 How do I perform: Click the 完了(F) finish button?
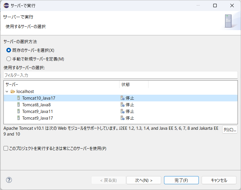click(x=181, y=180)
